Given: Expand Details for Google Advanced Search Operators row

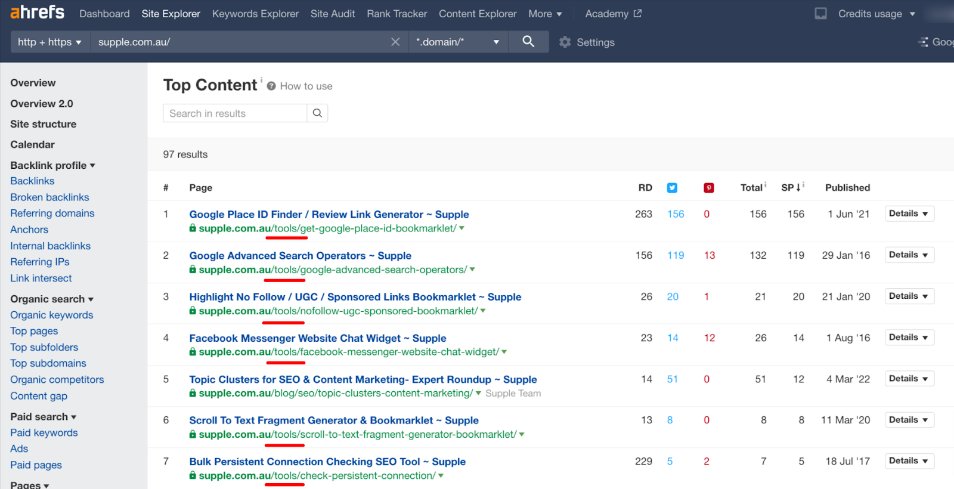Looking at the screenshot, I should tap(909, 255).
